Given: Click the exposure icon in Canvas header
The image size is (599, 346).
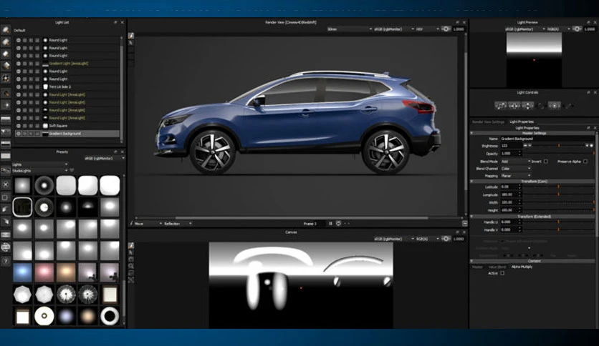Looking at the screenshot, I should pos(446,239).
